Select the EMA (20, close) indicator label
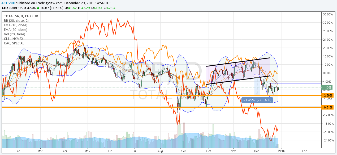The width and height of the screenshot is (337, 155). [x=16, y=30]
